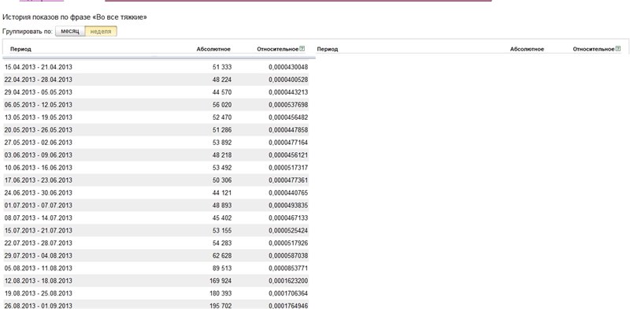Click absolute value 48 218

pos(222,155)
